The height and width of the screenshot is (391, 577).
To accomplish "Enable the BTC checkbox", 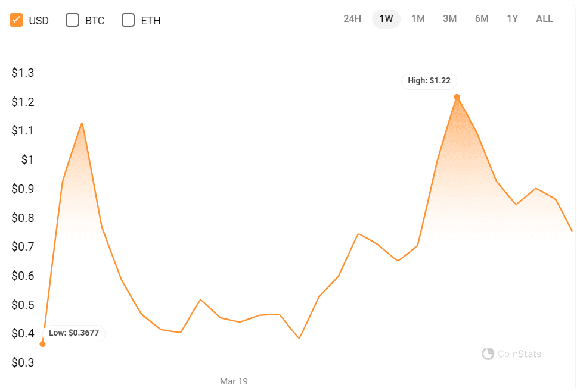I will (72, 20).
